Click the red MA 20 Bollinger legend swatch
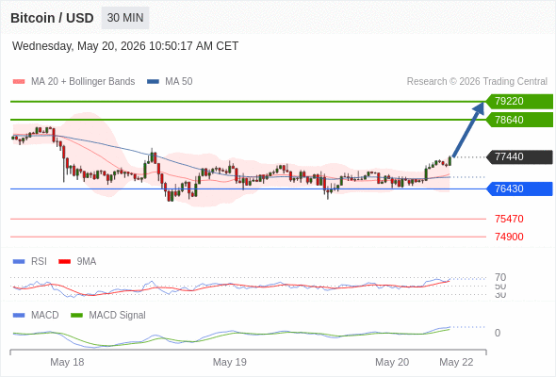Viewport: 556px width, 377px height. tap(19, 82)
